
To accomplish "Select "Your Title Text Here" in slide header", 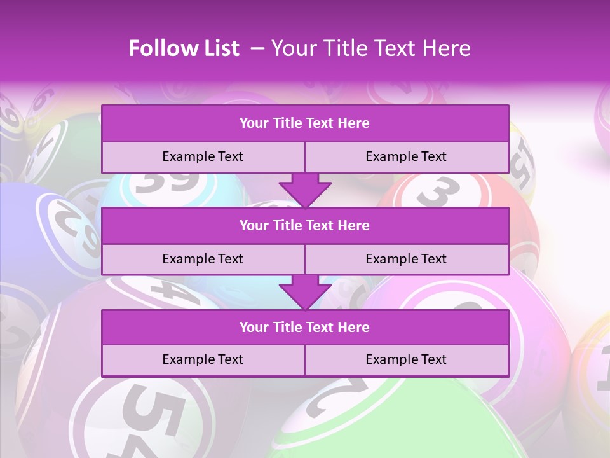I will 370,48.
